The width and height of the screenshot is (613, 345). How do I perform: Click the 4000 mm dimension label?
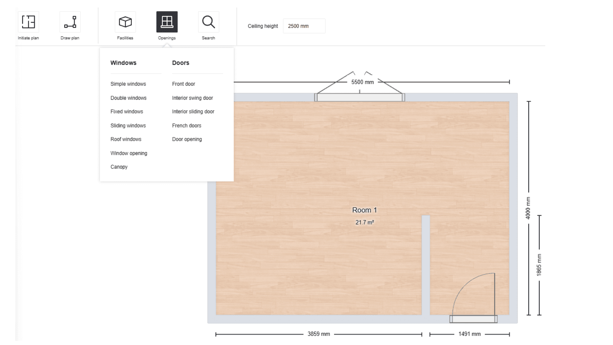528,208
